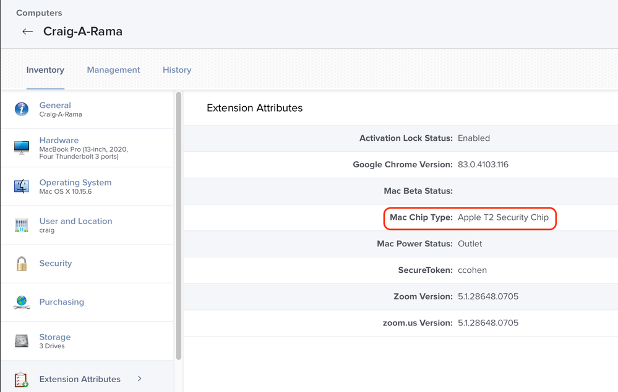
Task: Open the Security sidebar section
Action: click(x=87, y=264)
